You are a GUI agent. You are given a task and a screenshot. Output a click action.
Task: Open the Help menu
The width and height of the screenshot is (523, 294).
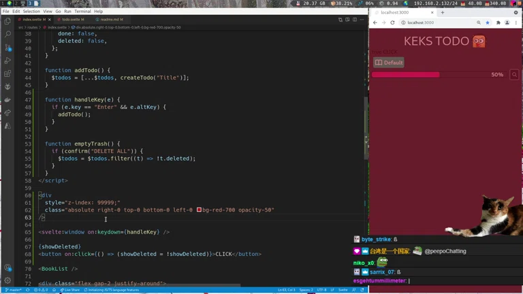point(98,12)
